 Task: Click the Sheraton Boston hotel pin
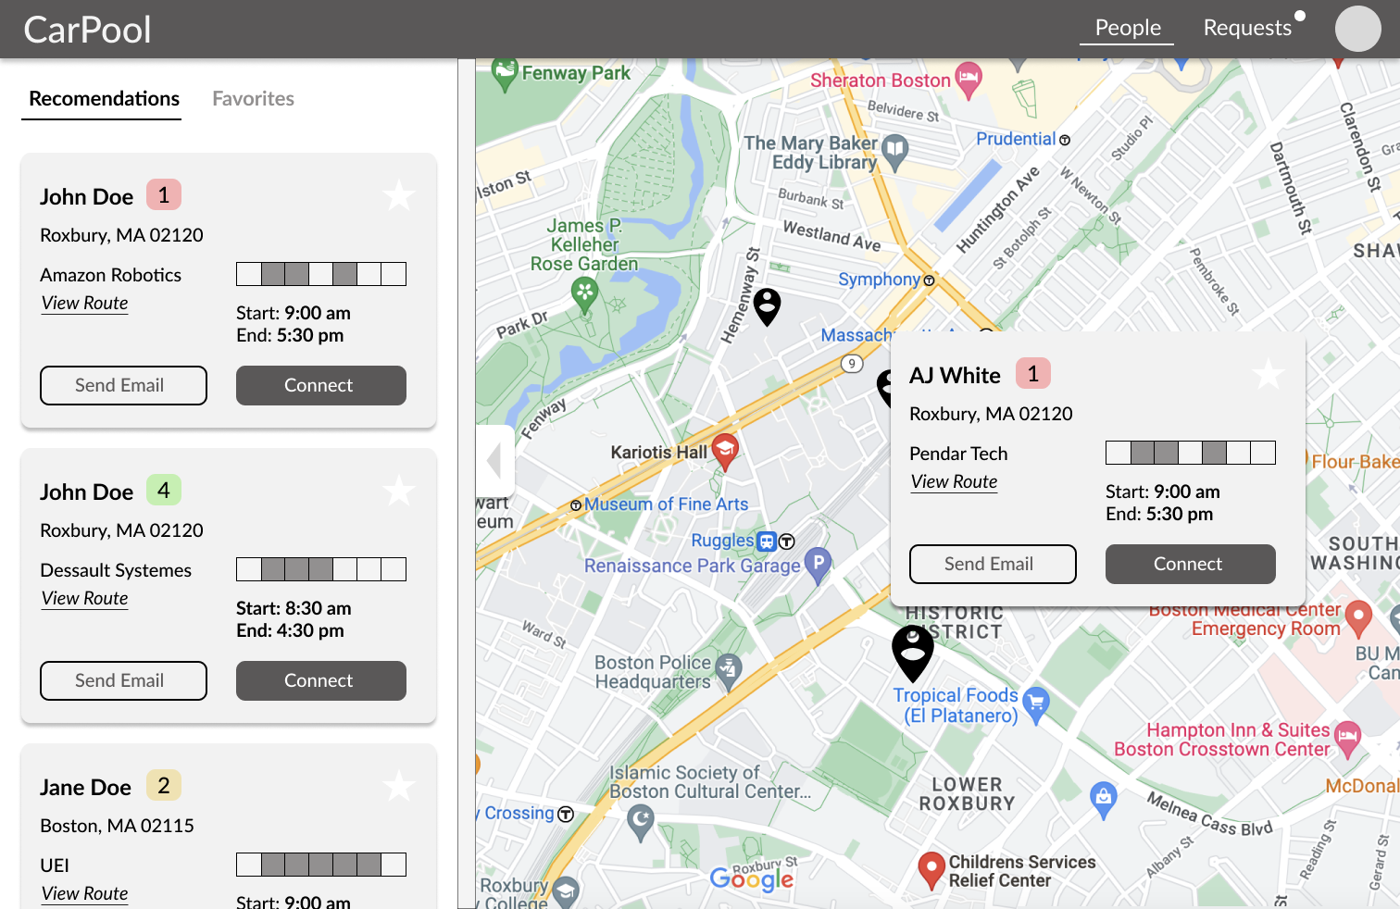969,81
